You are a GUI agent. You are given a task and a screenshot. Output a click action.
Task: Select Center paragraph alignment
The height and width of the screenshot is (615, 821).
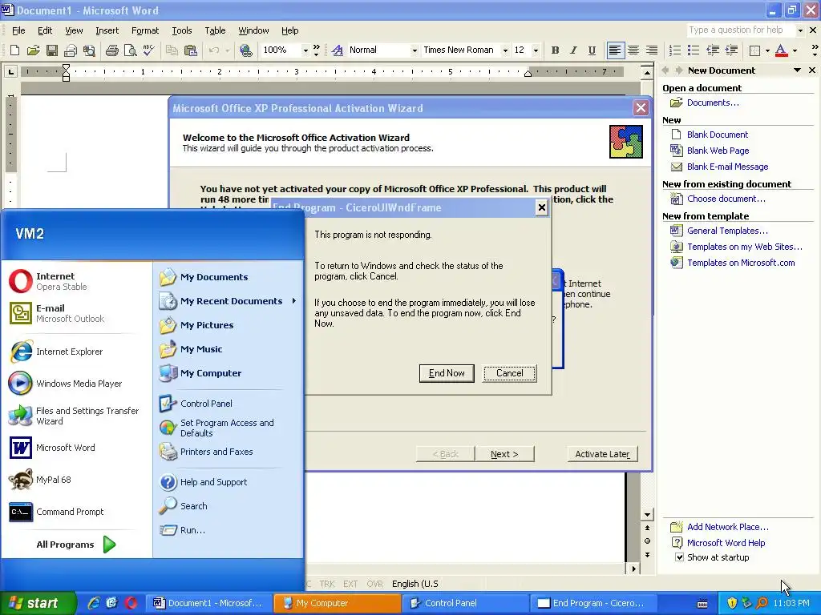(633, 50)
